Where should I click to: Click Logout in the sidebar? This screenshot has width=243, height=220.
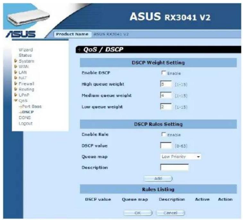(26, 124)
